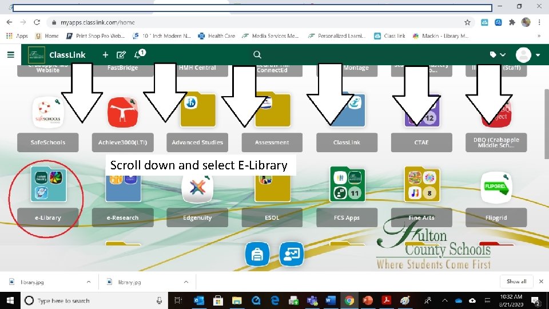The height and width of the screenshot is (309, 549).
Task: Open Chrome three-dot menu
Action: click(x=539, y=22)
